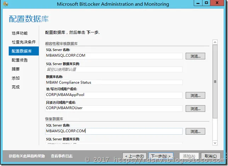Click the 恢复数据库 section heading

54,119
